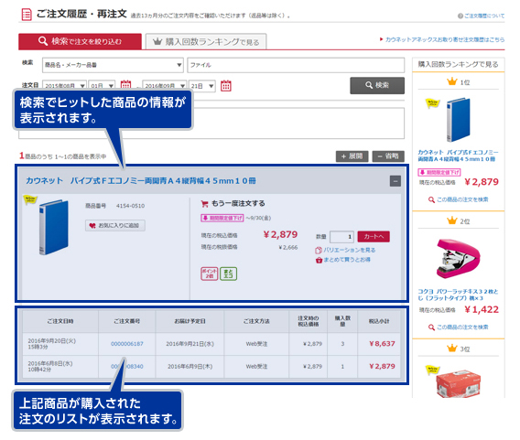Image resolution: width=520 pixels, height=440 pixels.
Task: Click the crown icon beside 3位
Action: (x=451, y=349)
